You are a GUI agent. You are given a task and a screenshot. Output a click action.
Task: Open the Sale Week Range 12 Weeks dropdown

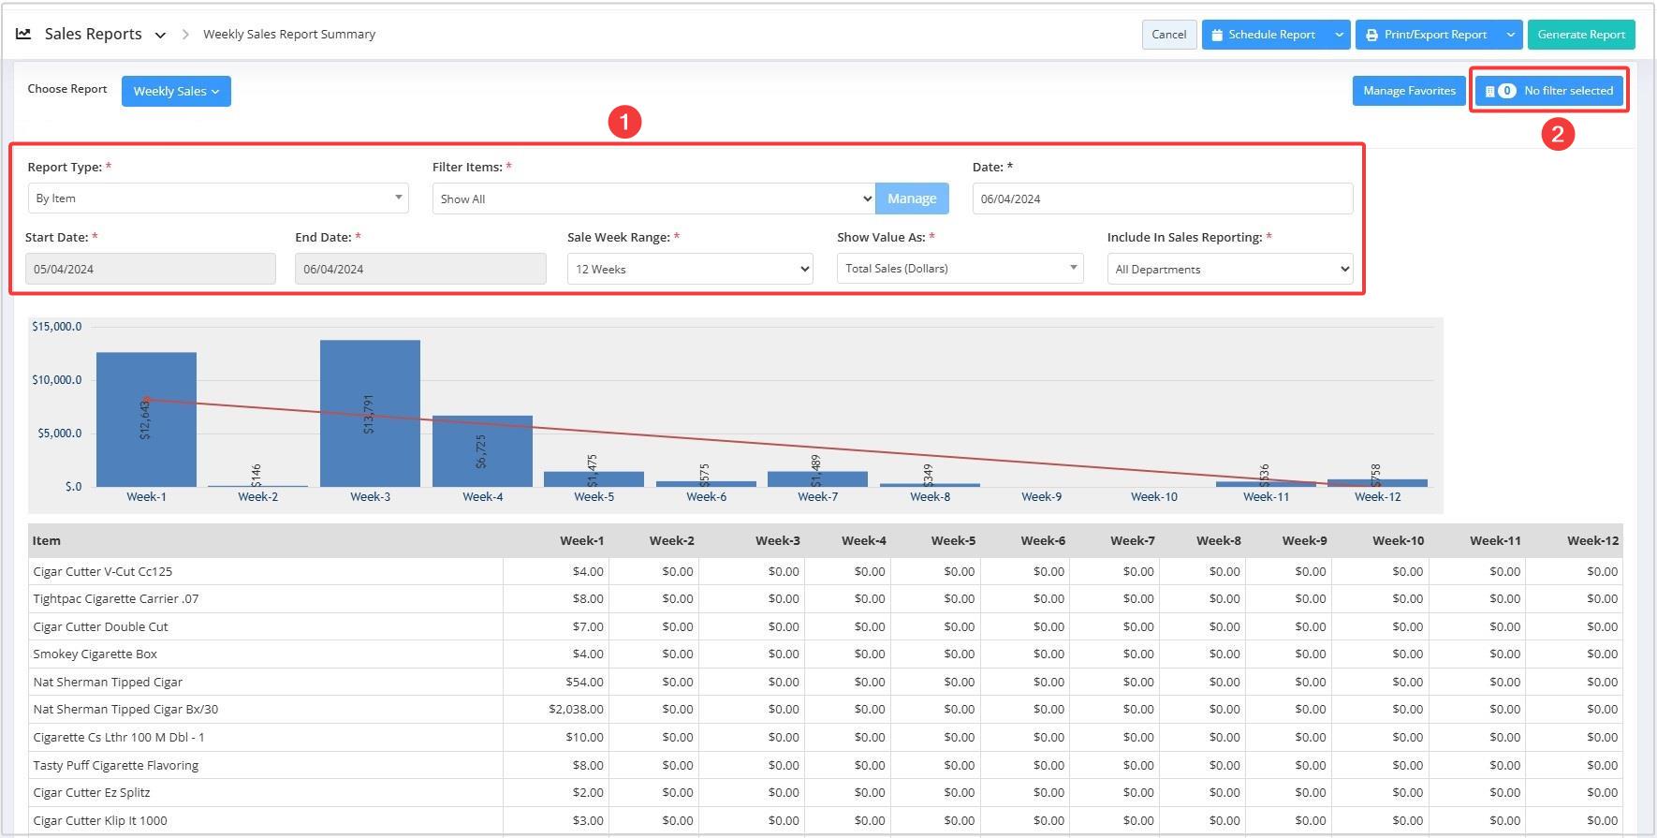(x=689, y=269)
